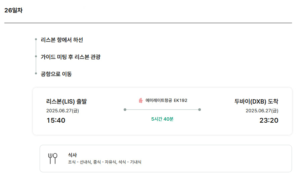Viewport: 296px width, 182px height.
Task: Click the 식사 meal section heading
Action: (72, 155)
